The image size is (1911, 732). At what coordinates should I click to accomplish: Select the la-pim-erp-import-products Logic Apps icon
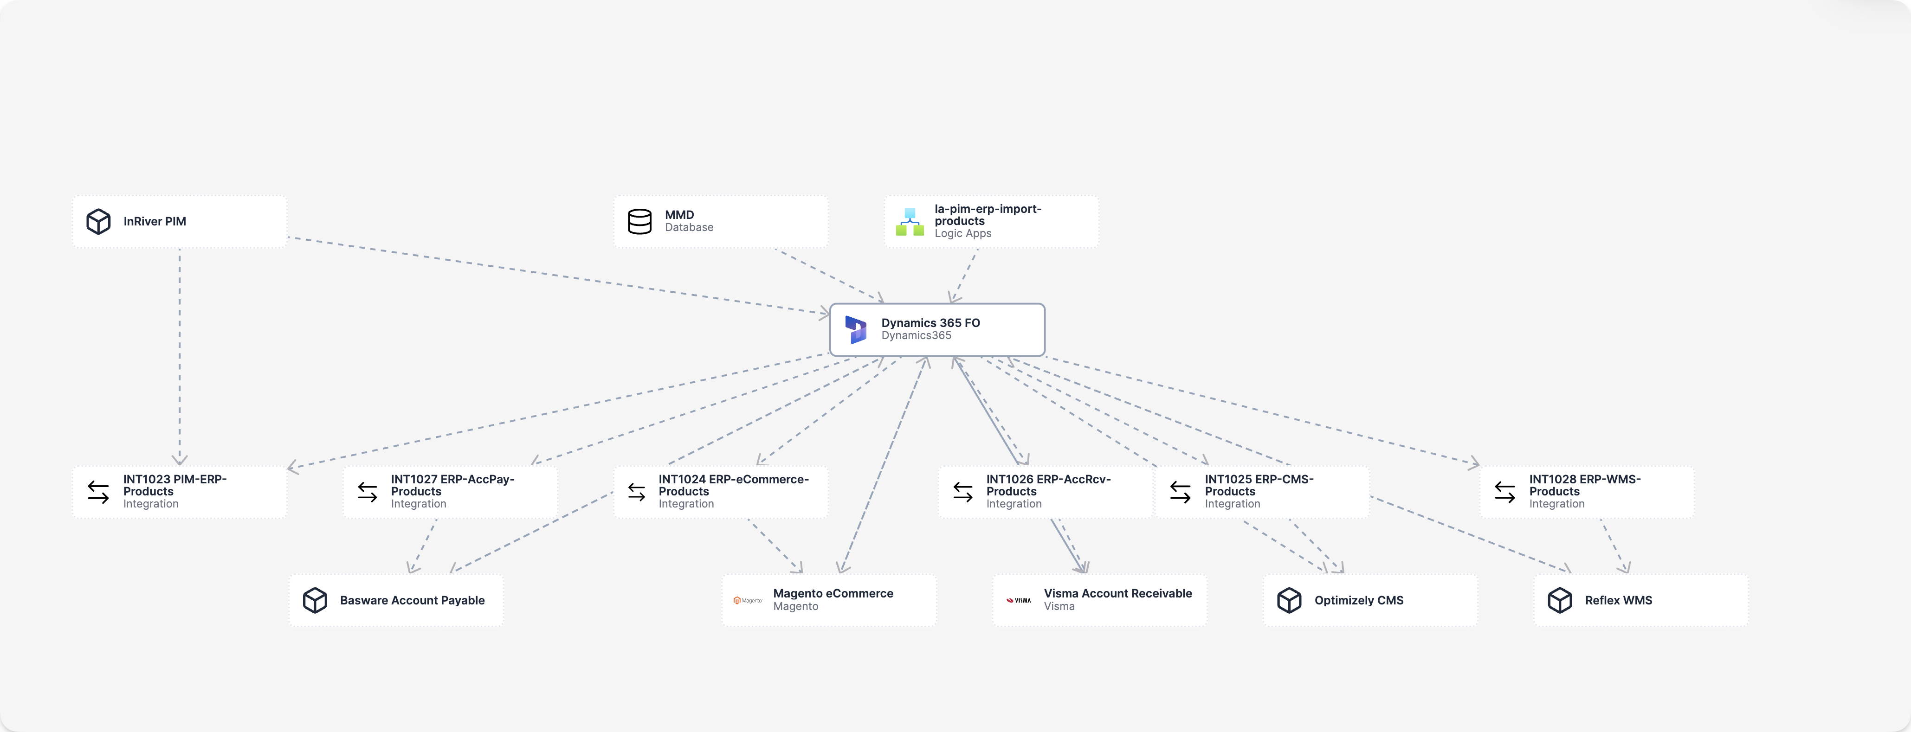click(910, 221)
